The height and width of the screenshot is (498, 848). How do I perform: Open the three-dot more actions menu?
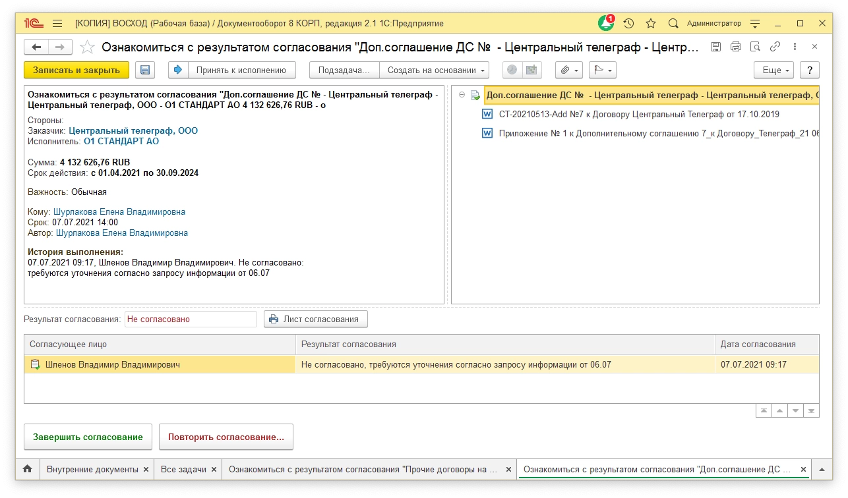point(795,47)
